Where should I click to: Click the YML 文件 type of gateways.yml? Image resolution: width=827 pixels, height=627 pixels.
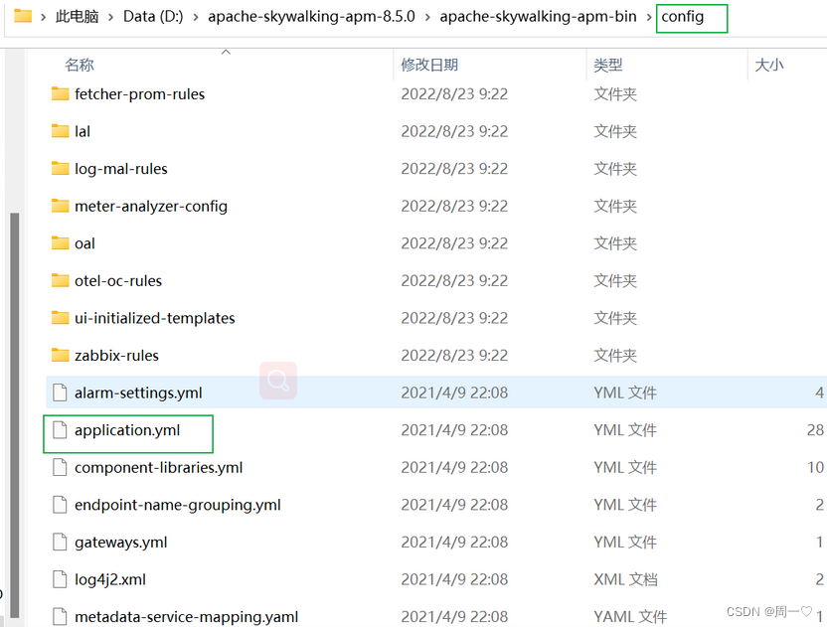coord(625,543)
